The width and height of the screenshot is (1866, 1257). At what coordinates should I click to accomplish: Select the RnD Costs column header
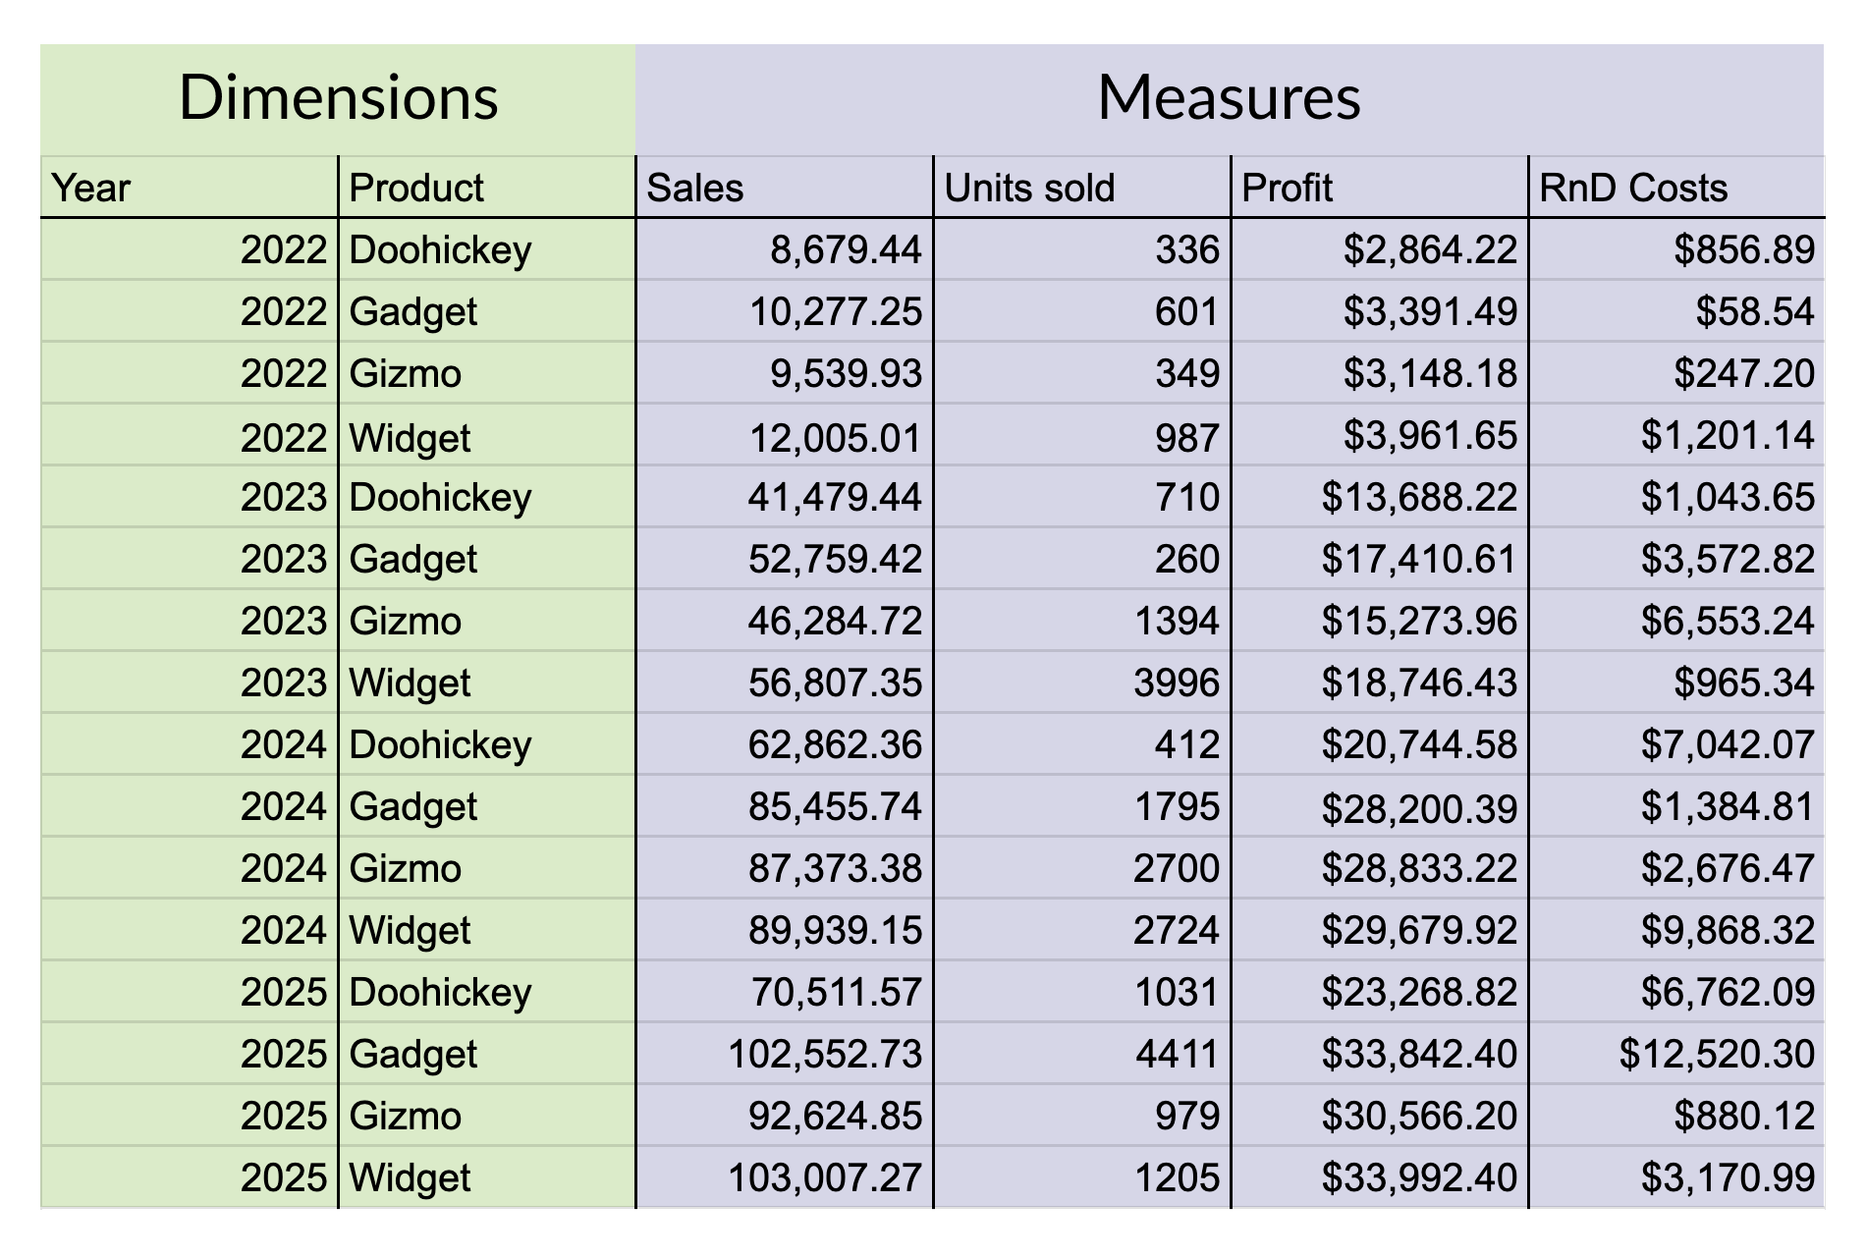[1676, 188]
